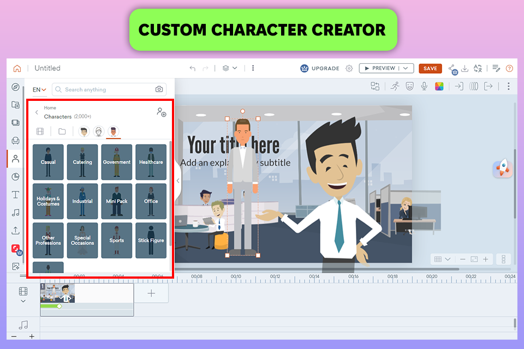Open the Other Professions category

(48, 240)
